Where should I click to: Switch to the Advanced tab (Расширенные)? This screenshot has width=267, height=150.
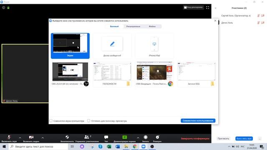pyautogui.click(x=133, y=26)
